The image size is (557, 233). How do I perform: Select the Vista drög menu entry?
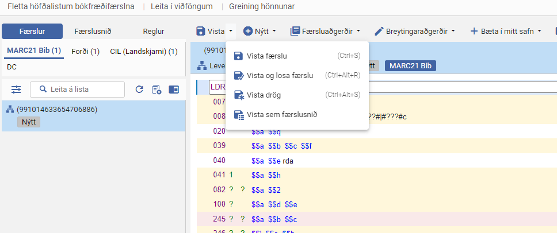[x=297, y=95]
